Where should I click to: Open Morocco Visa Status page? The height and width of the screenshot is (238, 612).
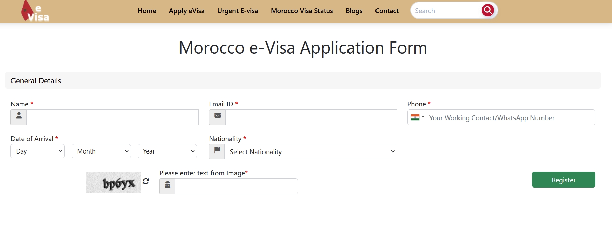tap(302, 11)
